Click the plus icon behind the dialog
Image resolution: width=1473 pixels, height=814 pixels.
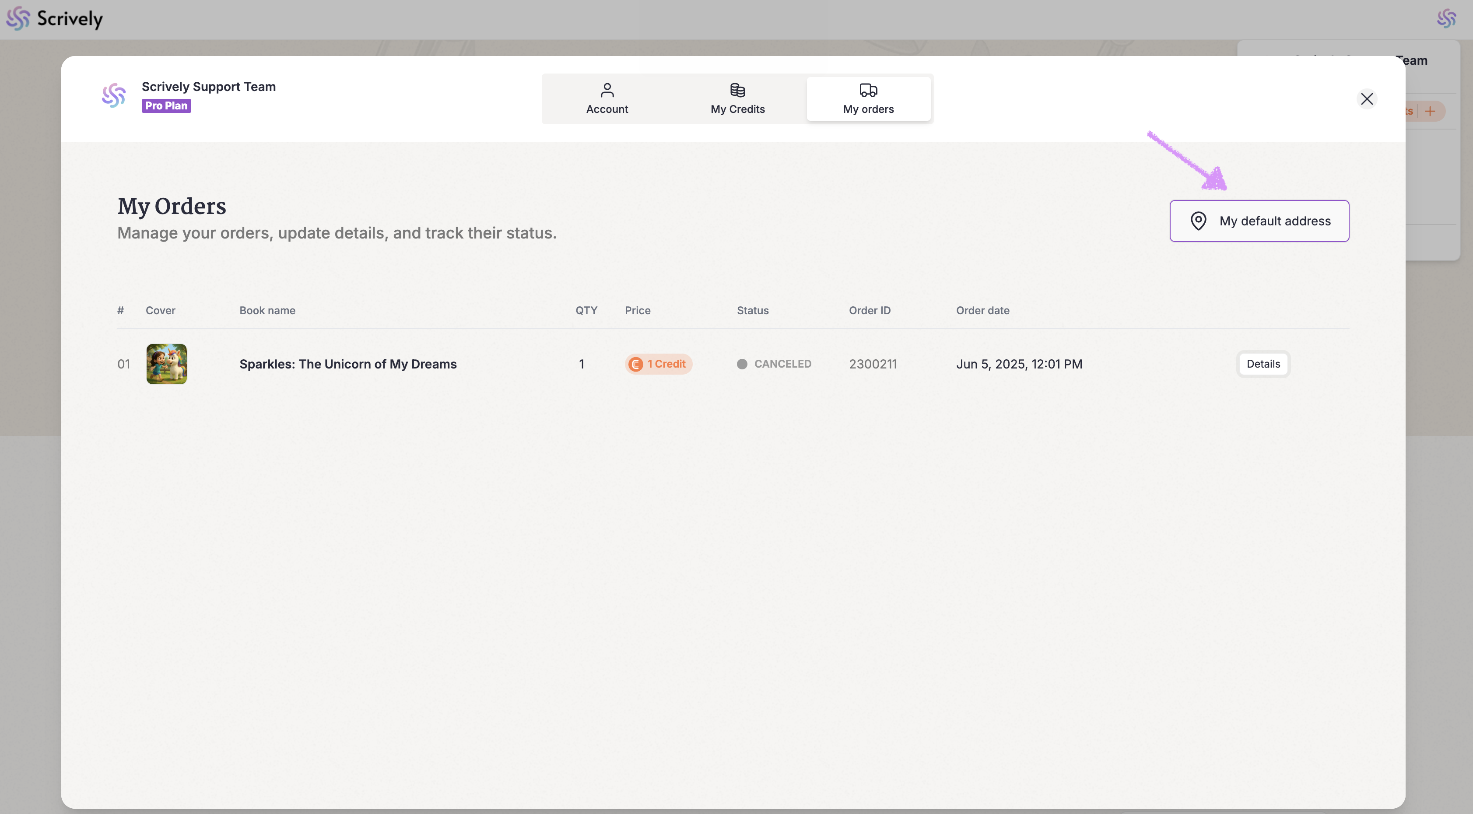pos(1430,111)
